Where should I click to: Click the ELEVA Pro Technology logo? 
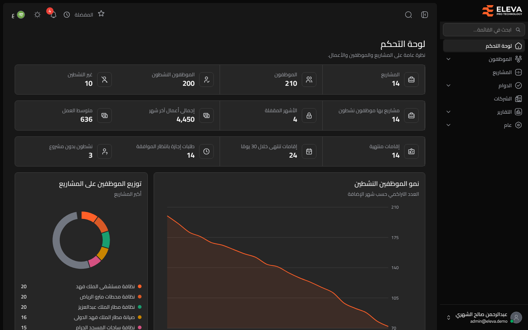[502, 11]
